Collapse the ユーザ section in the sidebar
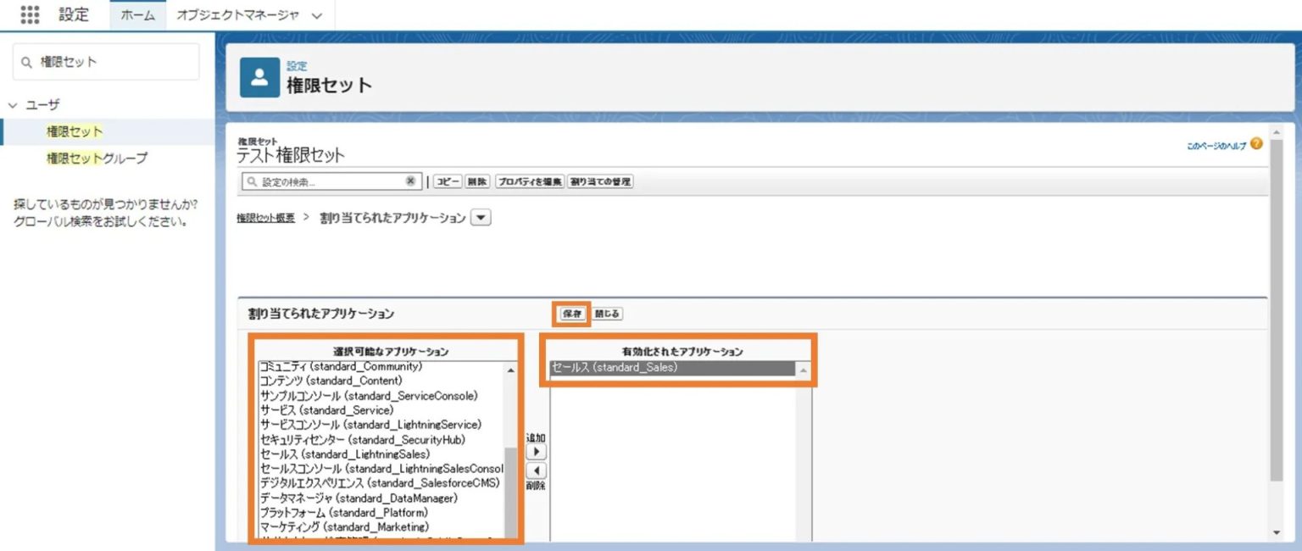The height and width of the screenshot is (551, 1302). (x=12, y=104)
